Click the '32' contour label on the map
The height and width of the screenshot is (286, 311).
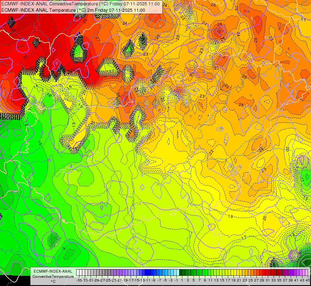point(13,30)
